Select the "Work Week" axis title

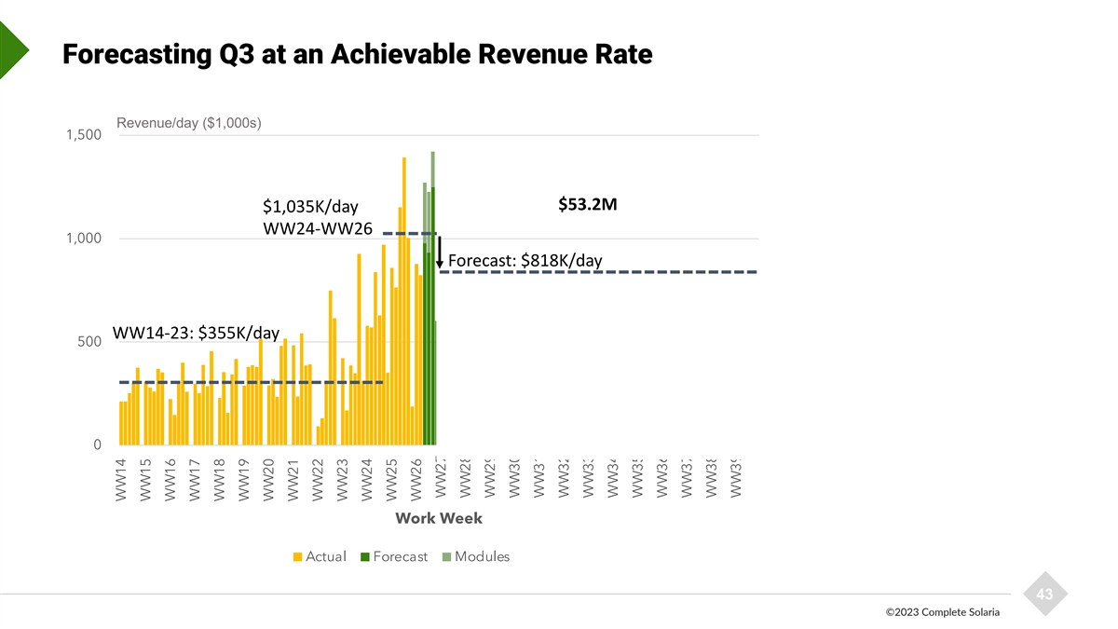tap(439, 518)
